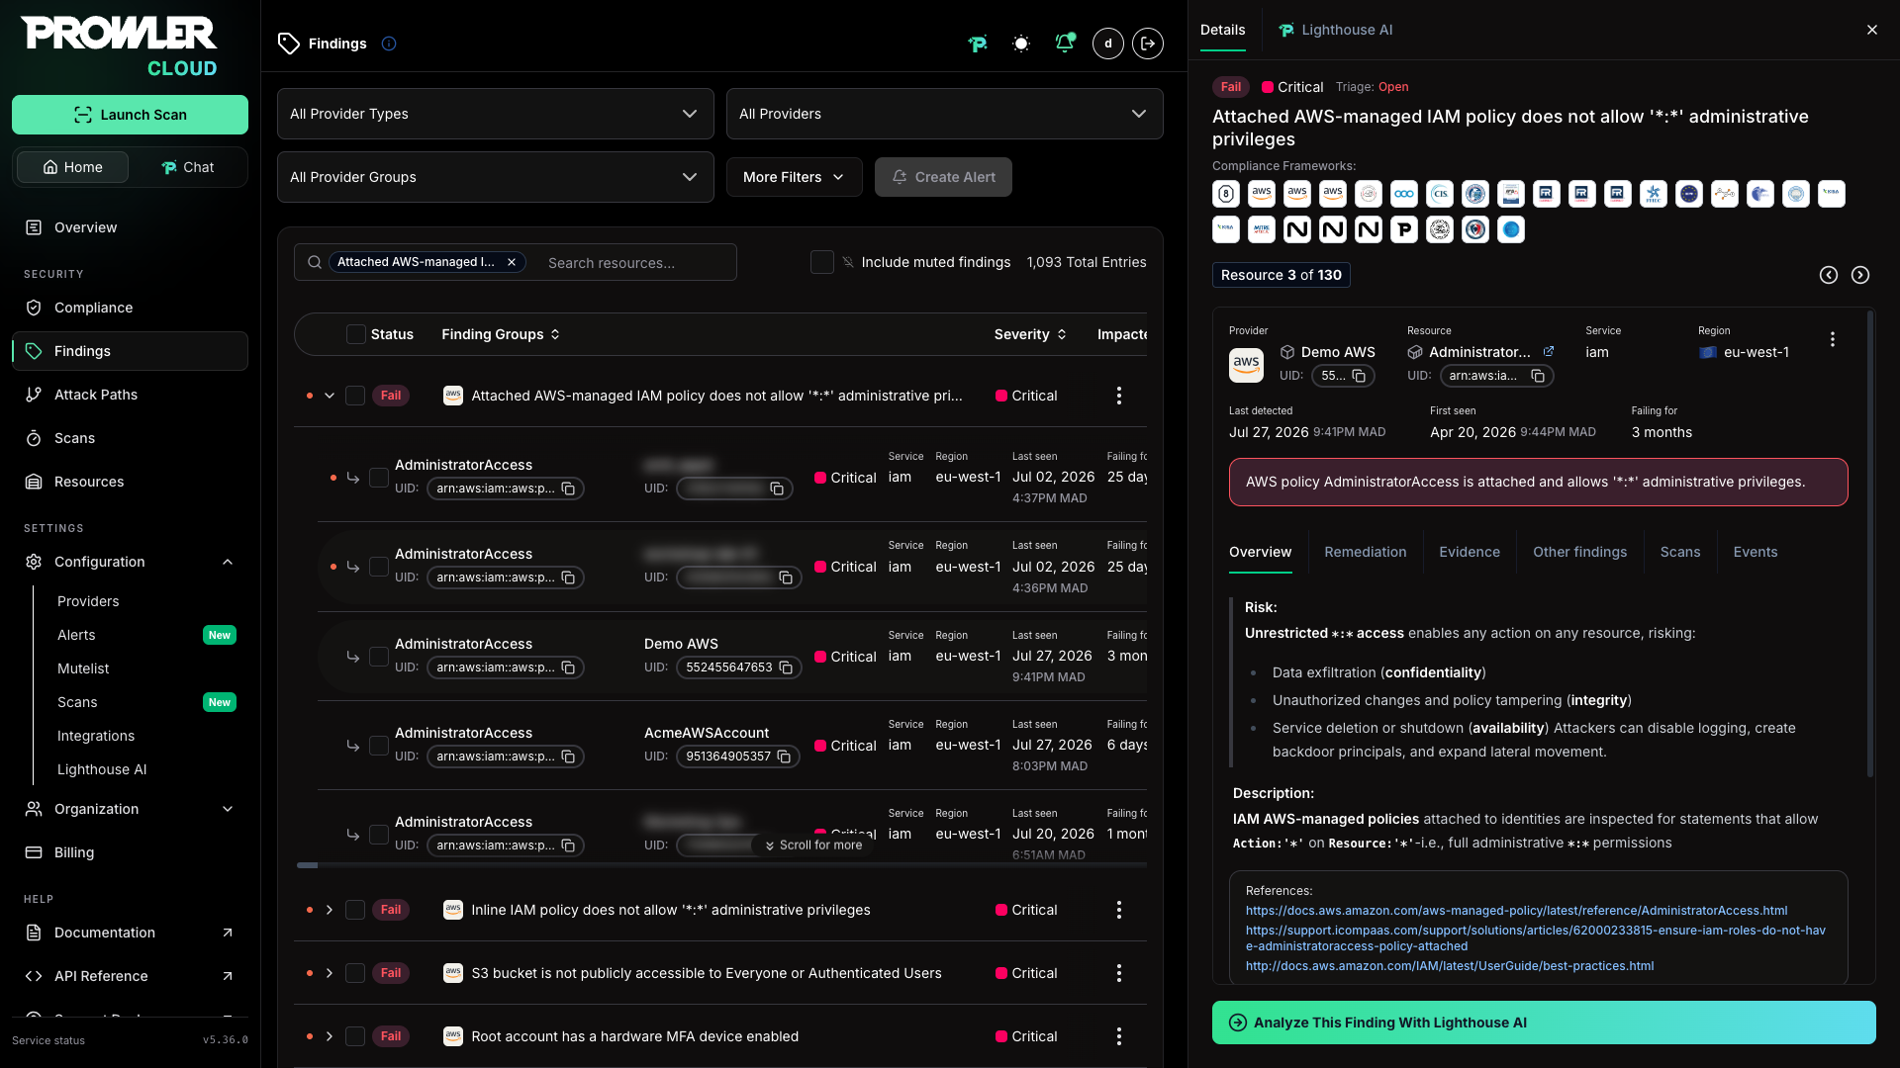
Task: Check the Root account hardware MFA finding
Action: click(355, 1036)
